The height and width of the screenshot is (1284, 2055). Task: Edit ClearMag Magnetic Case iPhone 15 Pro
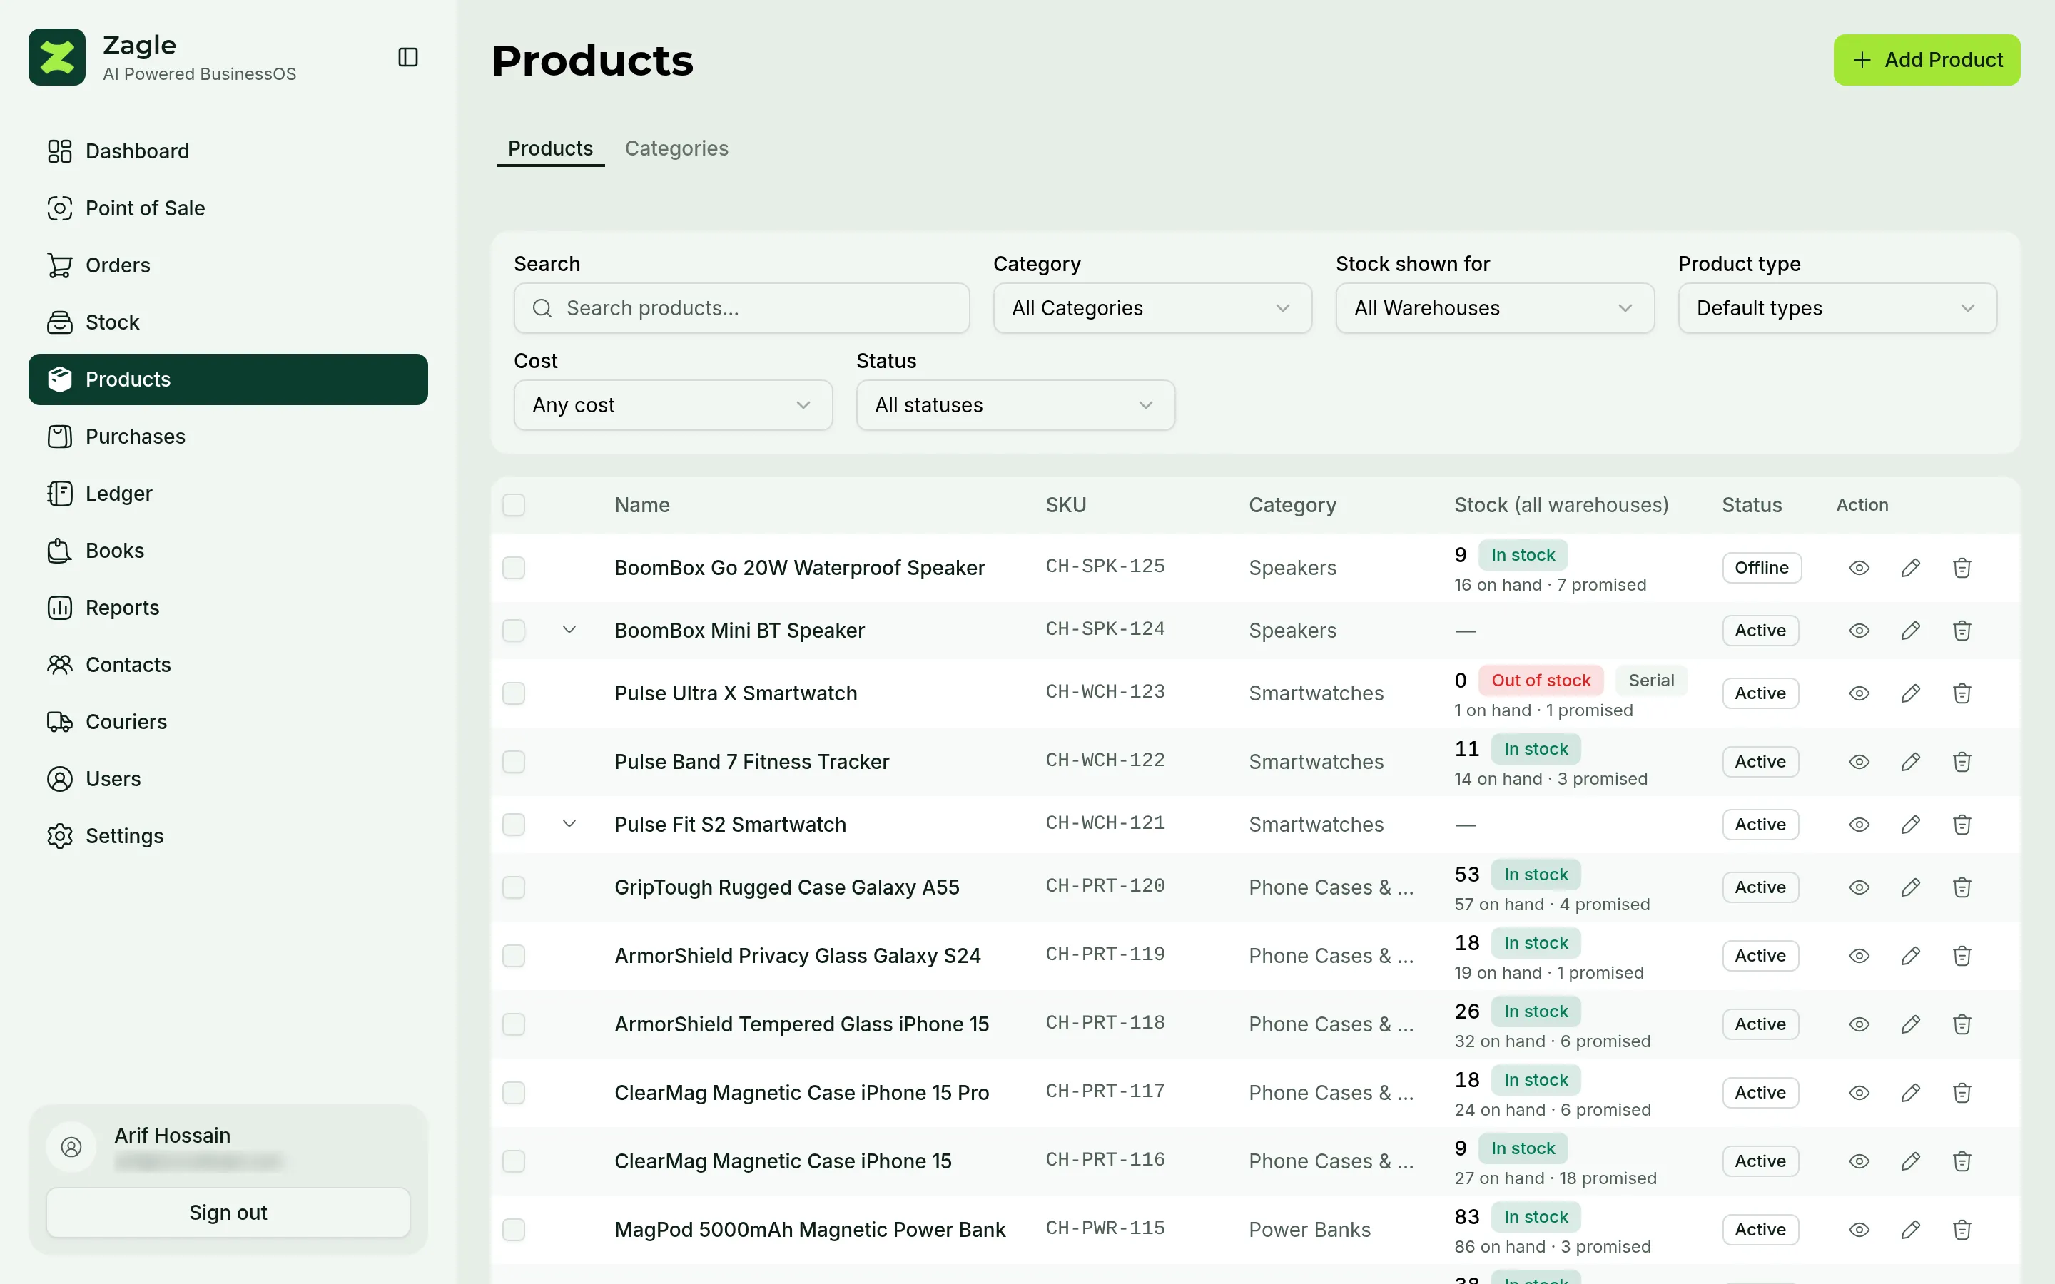[x=1911, y=1093]
